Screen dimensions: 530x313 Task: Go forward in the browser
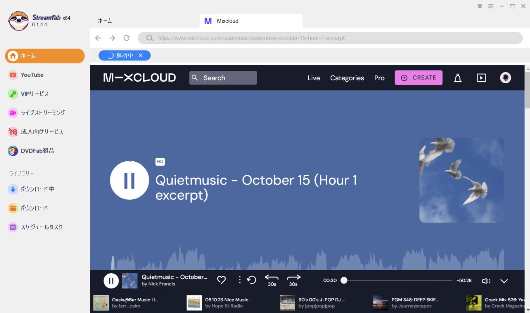click(112, 38)
